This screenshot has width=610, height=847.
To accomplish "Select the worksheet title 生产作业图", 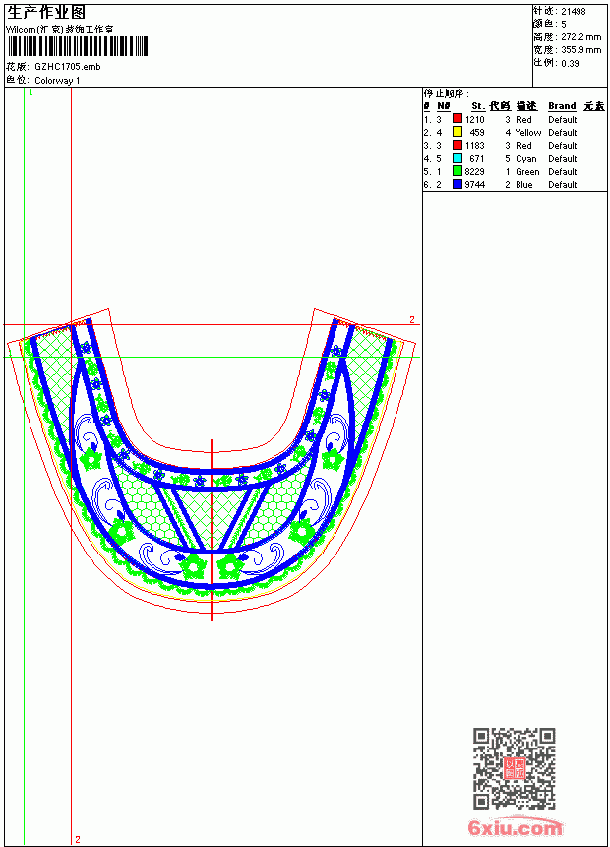I will [46, 13].
